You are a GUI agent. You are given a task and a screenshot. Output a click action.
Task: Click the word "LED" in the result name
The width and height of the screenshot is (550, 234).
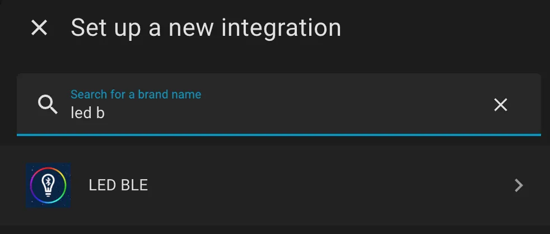(102, 185)
